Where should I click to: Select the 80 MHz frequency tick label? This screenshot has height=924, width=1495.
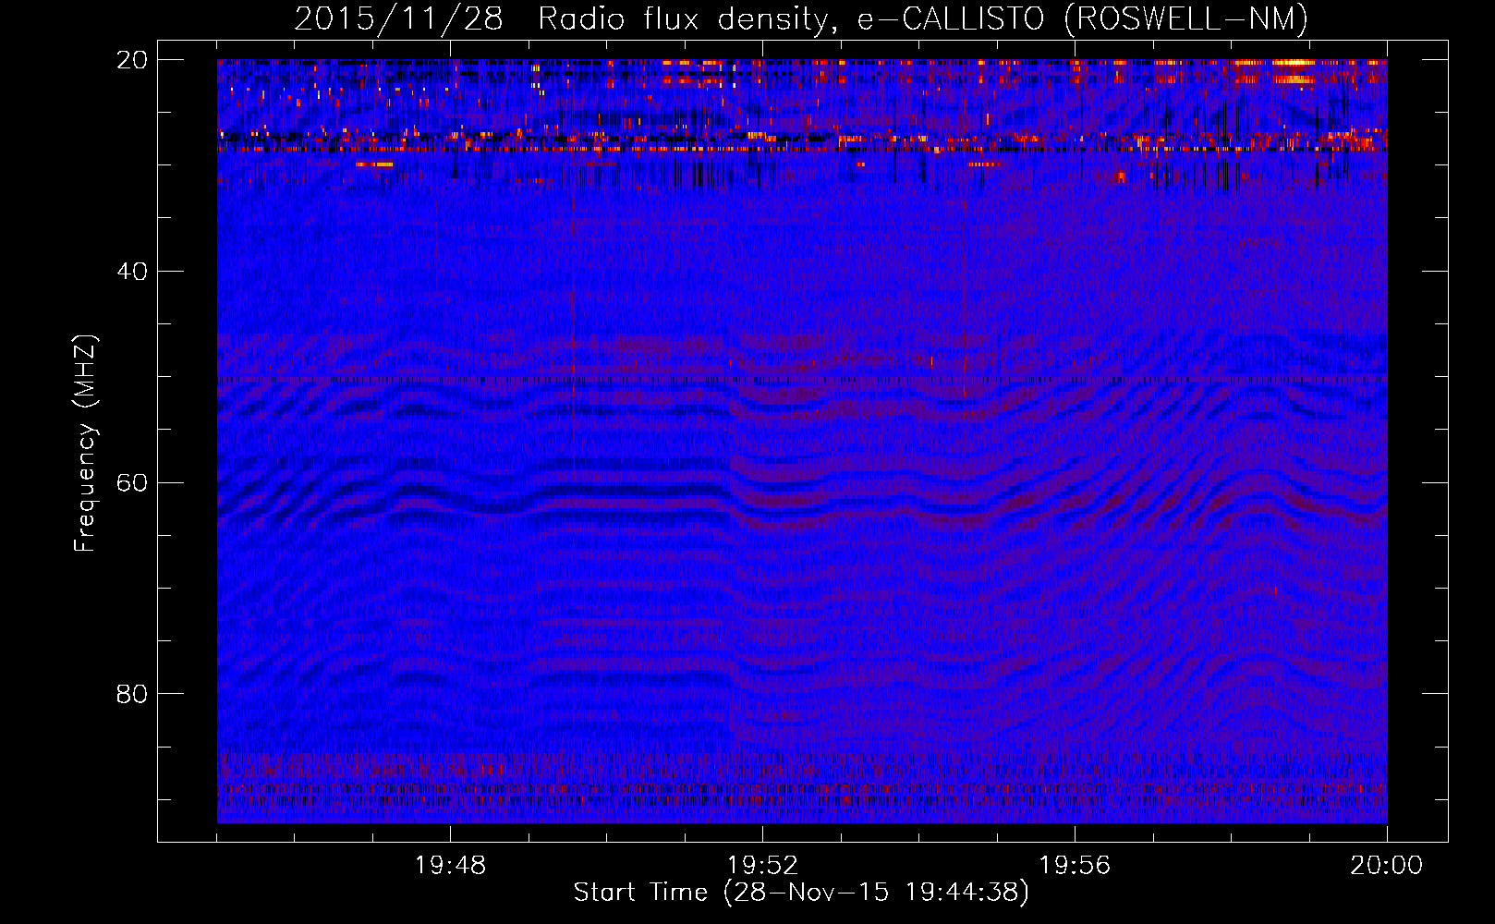(132, 694)
